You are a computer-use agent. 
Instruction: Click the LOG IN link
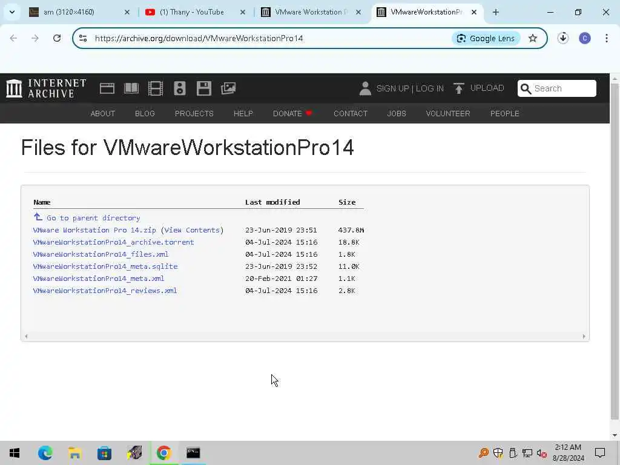[430, 88]
